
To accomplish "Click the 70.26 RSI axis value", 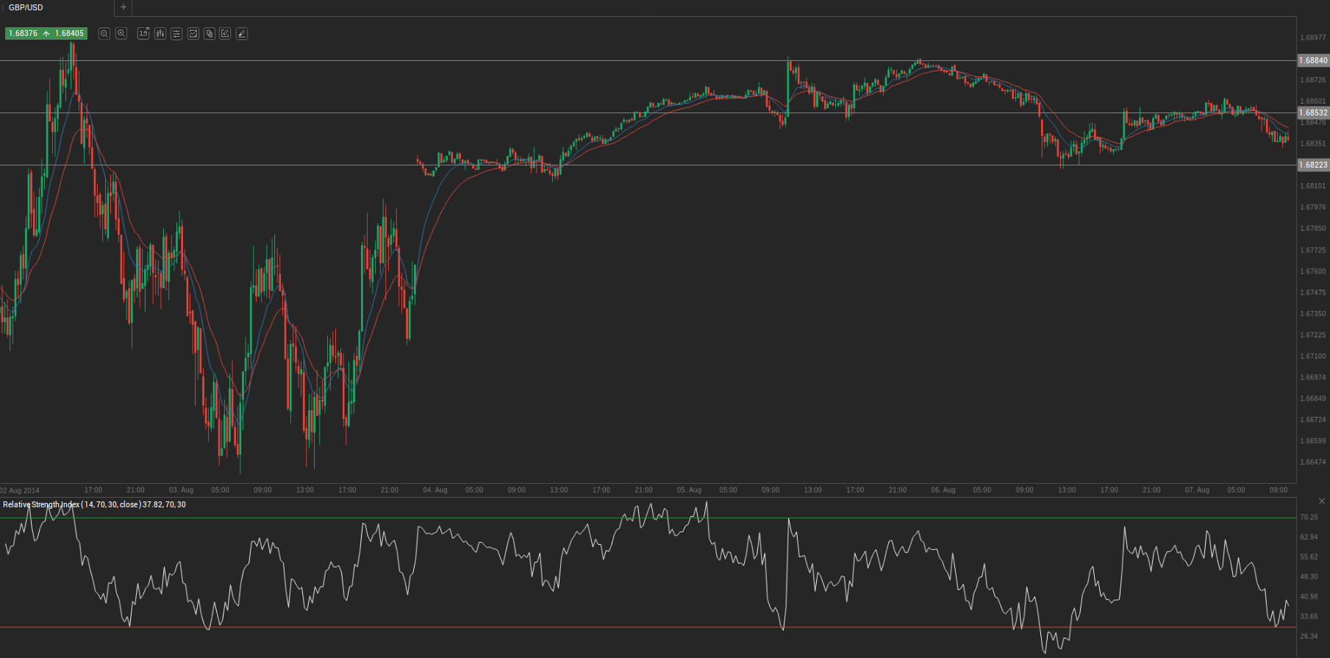I will (x=1309, y=517).
